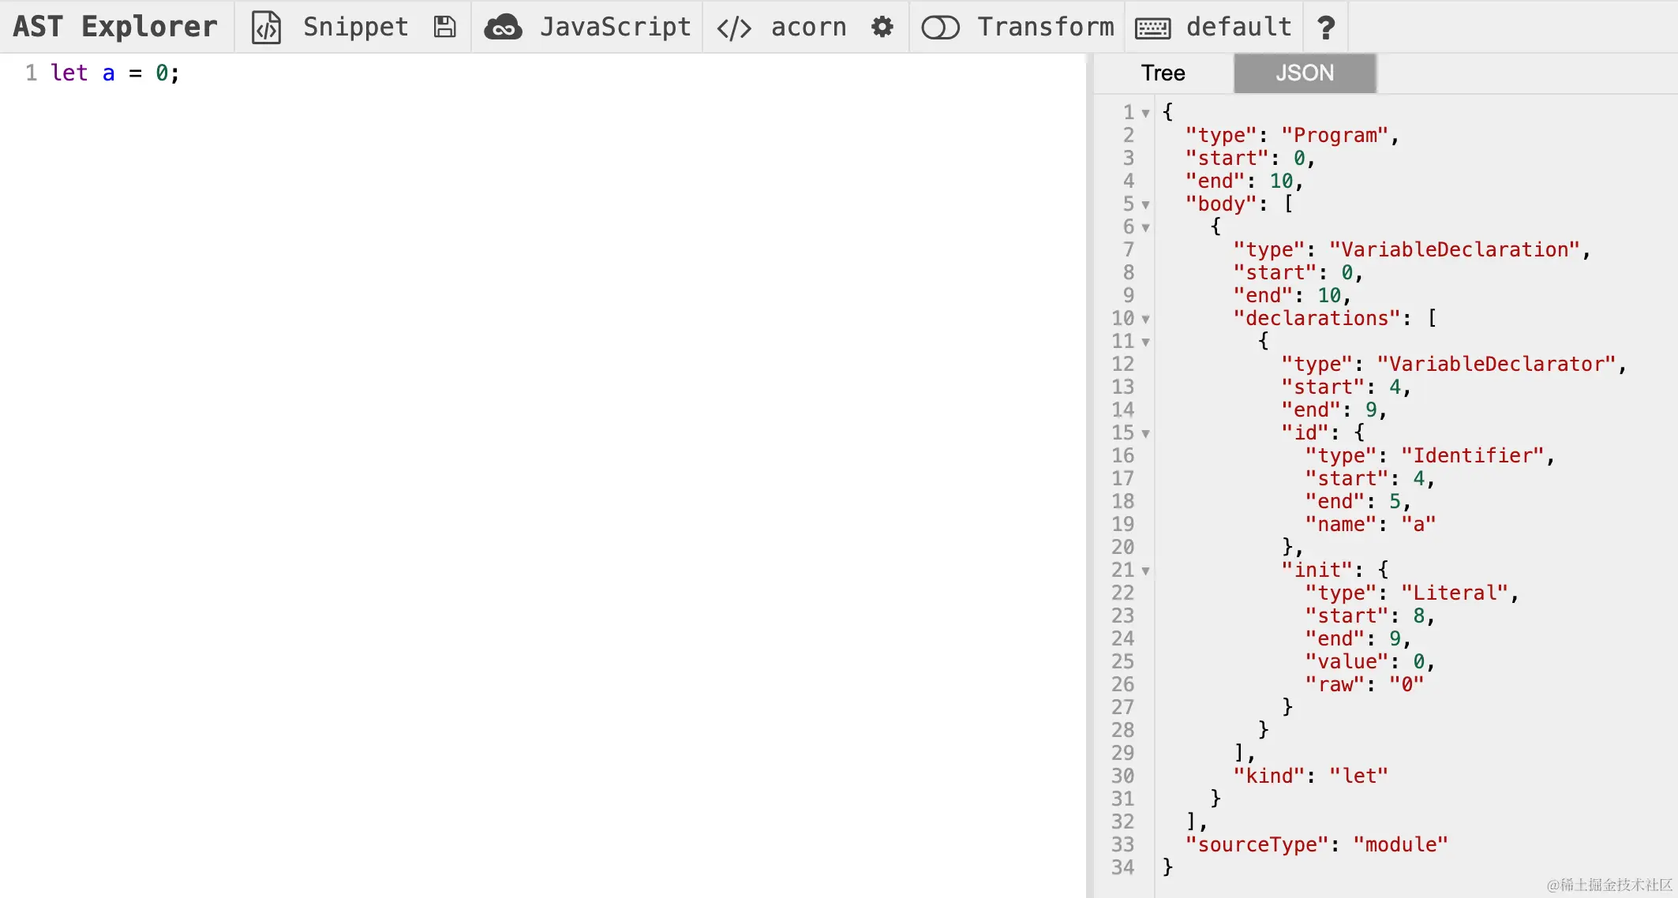
Task: Click the AST Explorer title
Action: click(x=115, y=27)
